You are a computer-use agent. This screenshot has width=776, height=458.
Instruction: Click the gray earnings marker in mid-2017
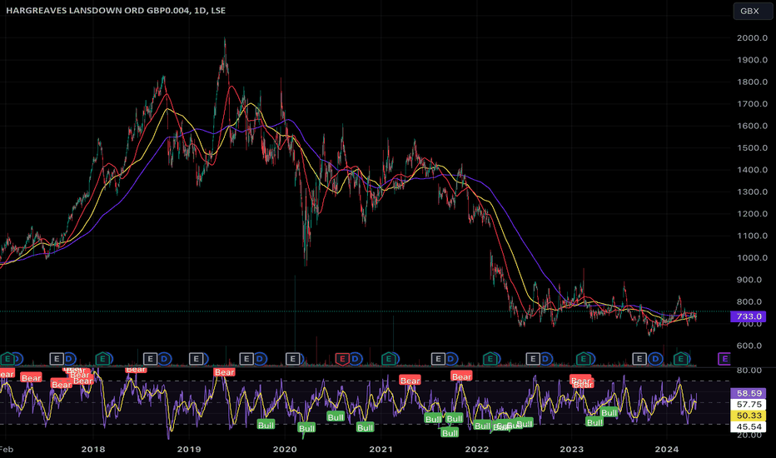click(x=57, y=358)
